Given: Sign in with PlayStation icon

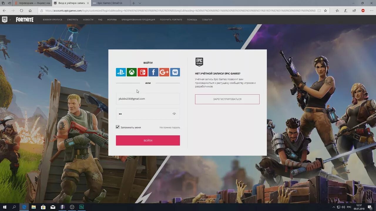Looking at the screenshot, I should click(x=121, y=72).
